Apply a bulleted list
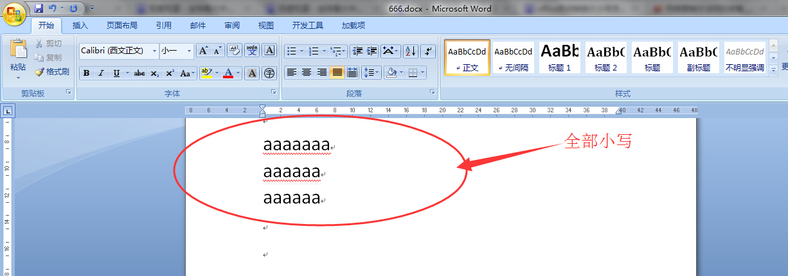This screenshot has width=788, height=276. point(291,51)
